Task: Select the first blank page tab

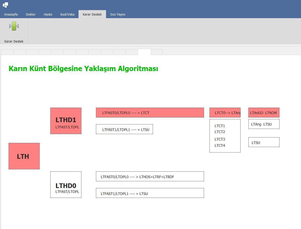Action: [x=8, y=52]
